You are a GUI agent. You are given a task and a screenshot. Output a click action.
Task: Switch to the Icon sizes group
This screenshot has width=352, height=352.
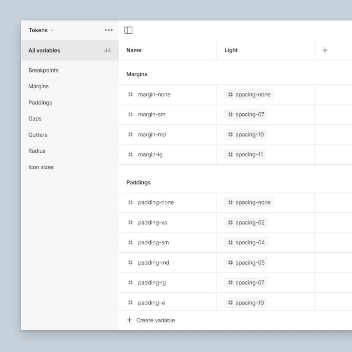[x=41, y=167]
